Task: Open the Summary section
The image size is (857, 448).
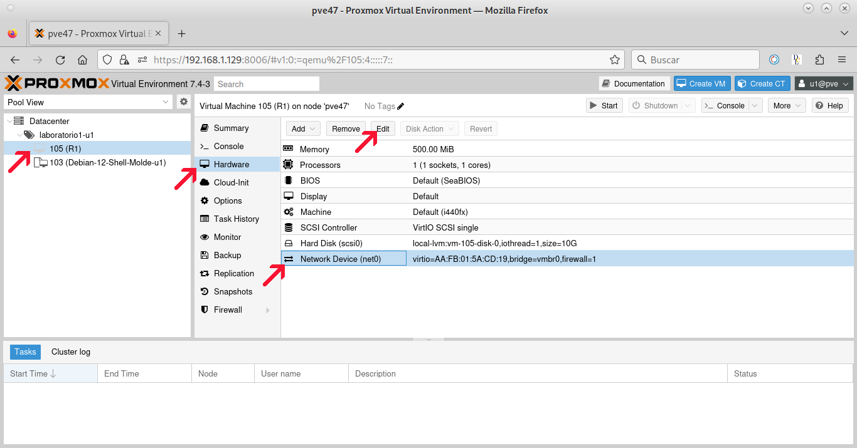Action: (237, 128)
